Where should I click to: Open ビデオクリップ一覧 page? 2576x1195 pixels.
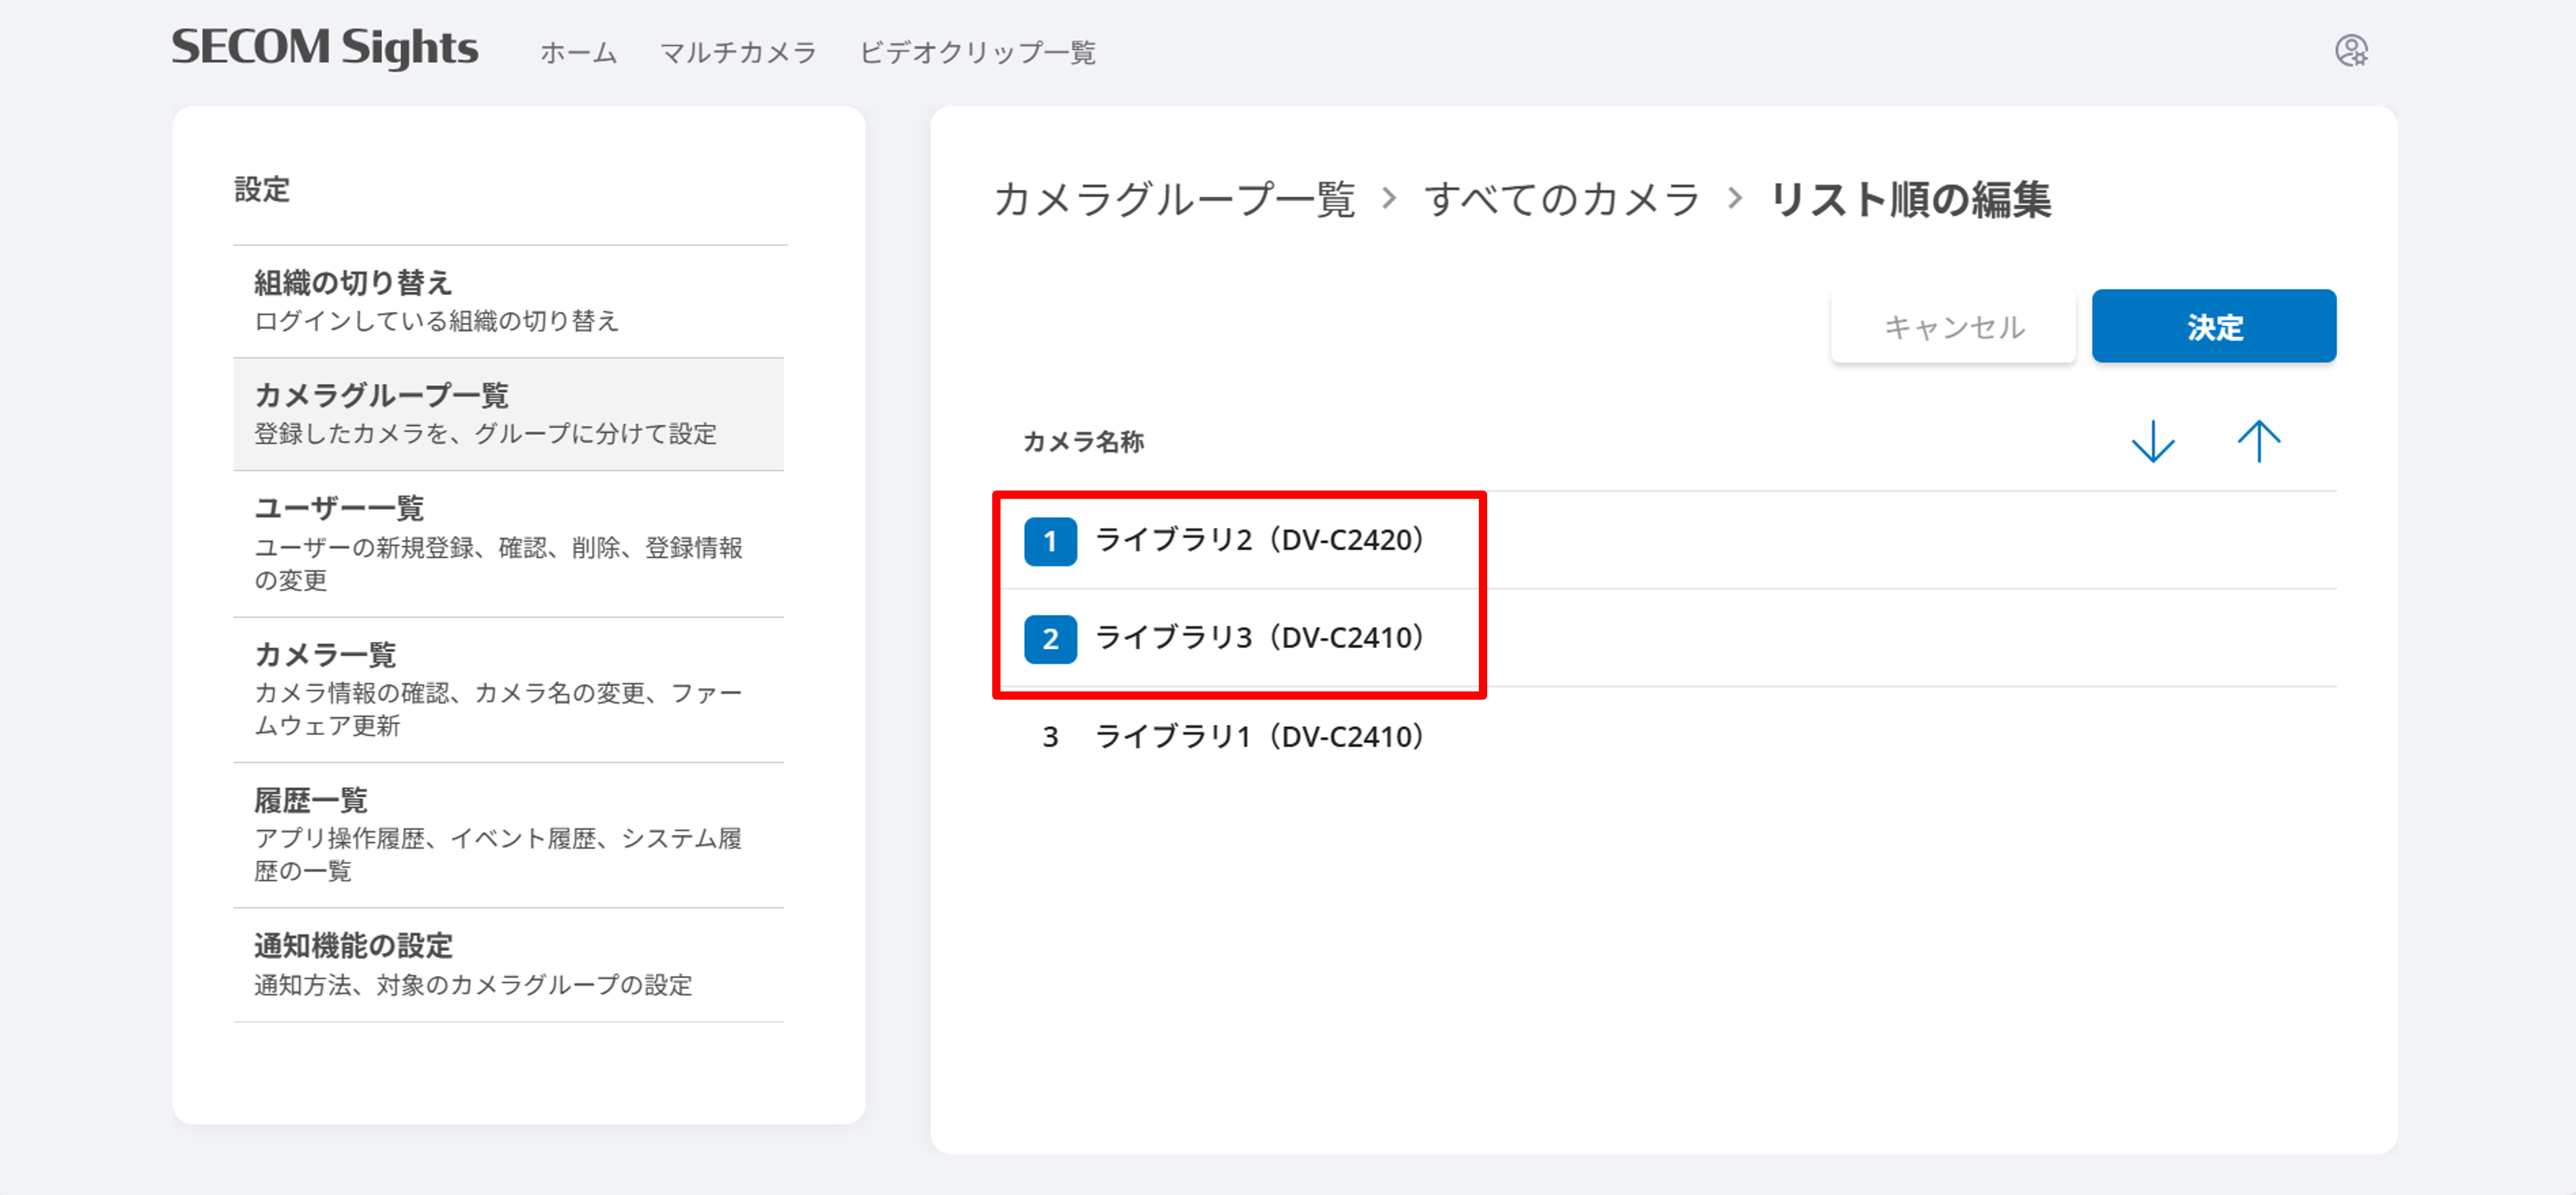pyautogui.click(x=977, y=52)
